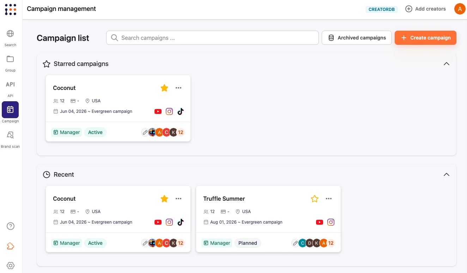Image resolution: width=467 pixels, height=273 pixels.
Task: Click Manager tag on Truffle Summer card
Action: (217, 243)
